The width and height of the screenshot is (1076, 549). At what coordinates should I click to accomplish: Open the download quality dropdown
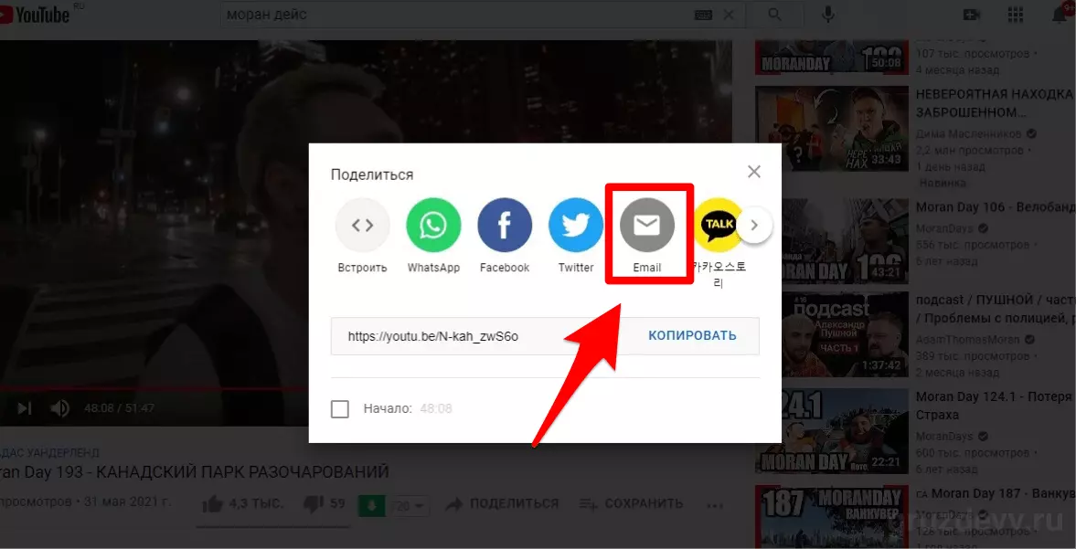tap(410, 506)
